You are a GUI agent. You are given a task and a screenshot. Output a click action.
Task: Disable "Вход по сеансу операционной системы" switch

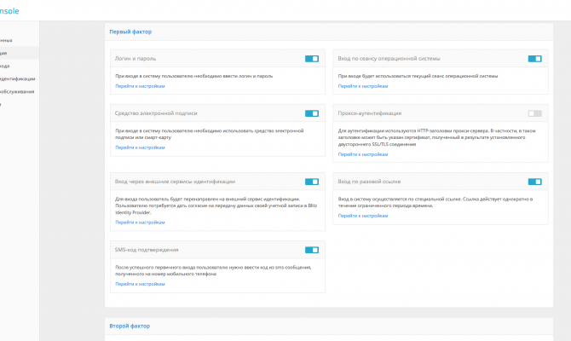(534, 59)
